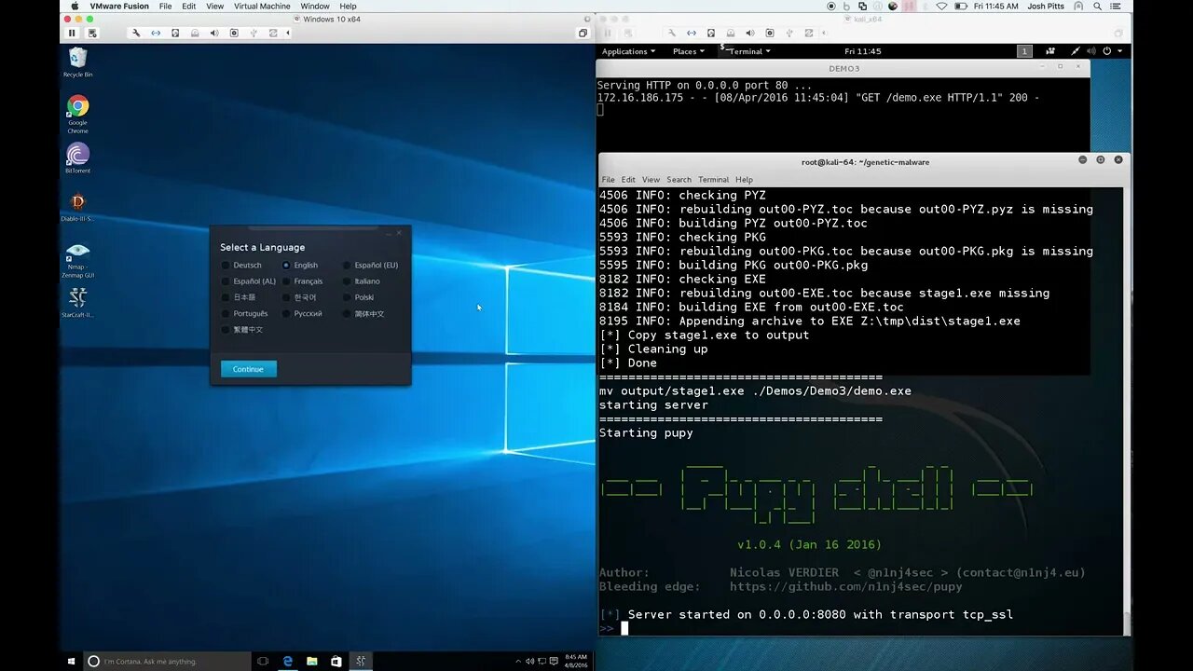
Task: Select Русский language option
Action: click(x=303, y=313)
